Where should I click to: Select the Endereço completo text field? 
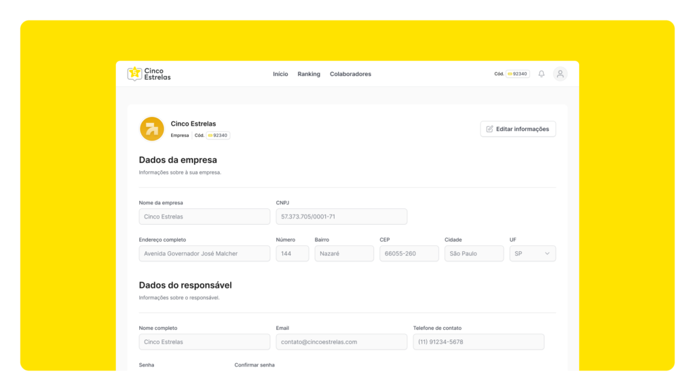(204, 253)
